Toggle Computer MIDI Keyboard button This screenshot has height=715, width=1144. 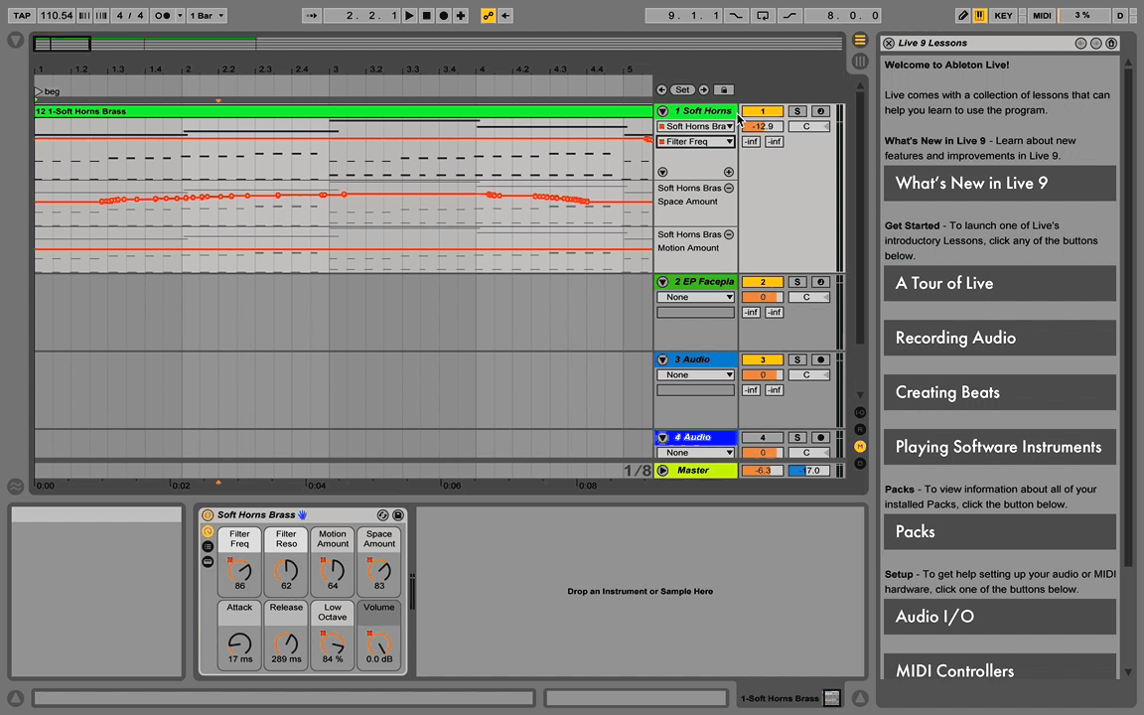coord(979,15)
